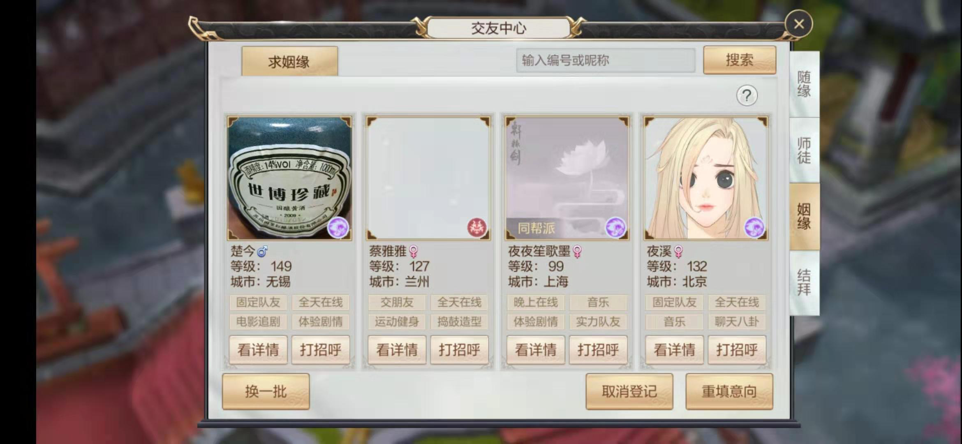Open the 师徒 side tab
Viewport: 962px width, 444px height.
pos(804,150)
